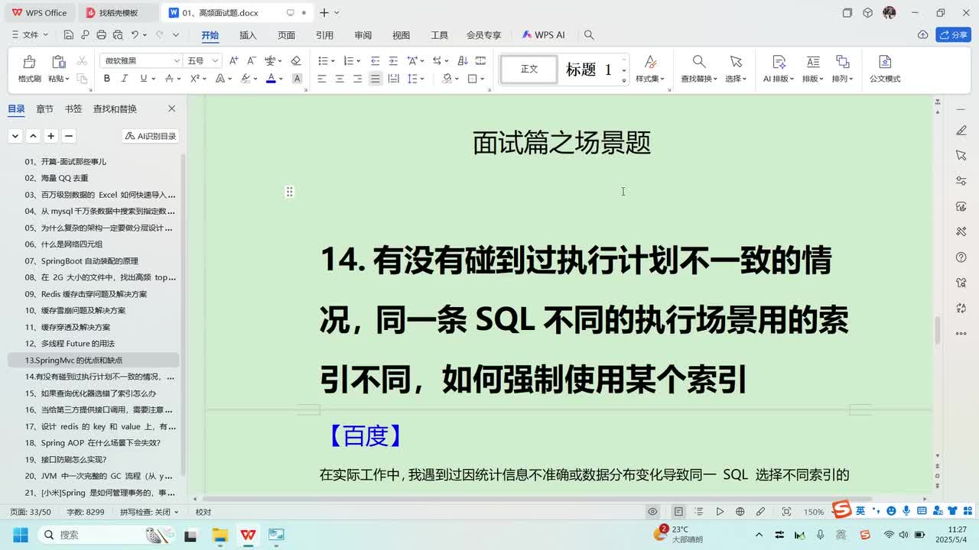Image resolution: width=979 pixels, height=550 pixels.
Task: Open 查找替换 find and replace dropdown
Action: point(699,79)
